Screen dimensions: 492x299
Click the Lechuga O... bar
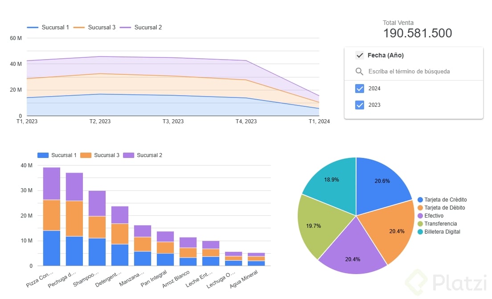(x=234, y=259)
